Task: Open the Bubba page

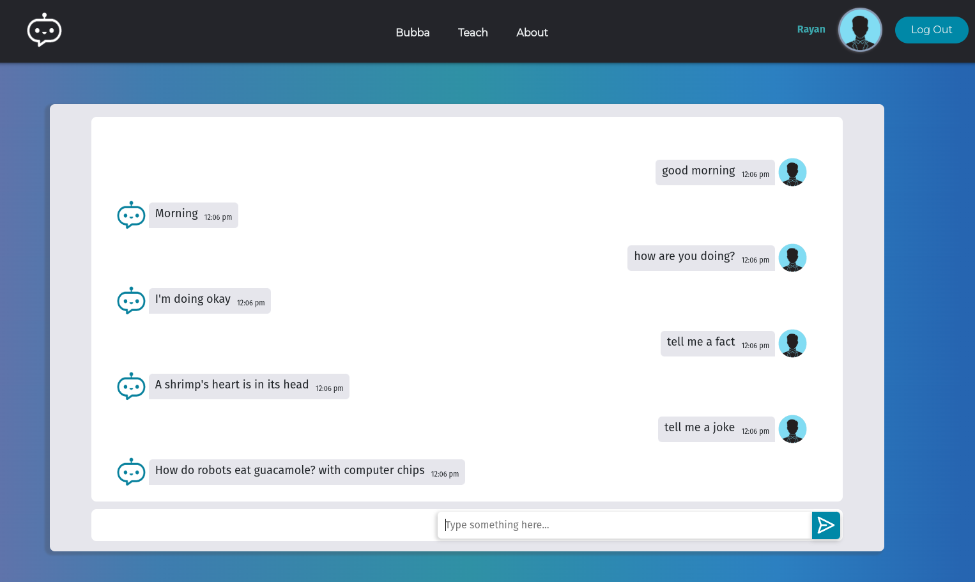Action: tap(412, 33)
